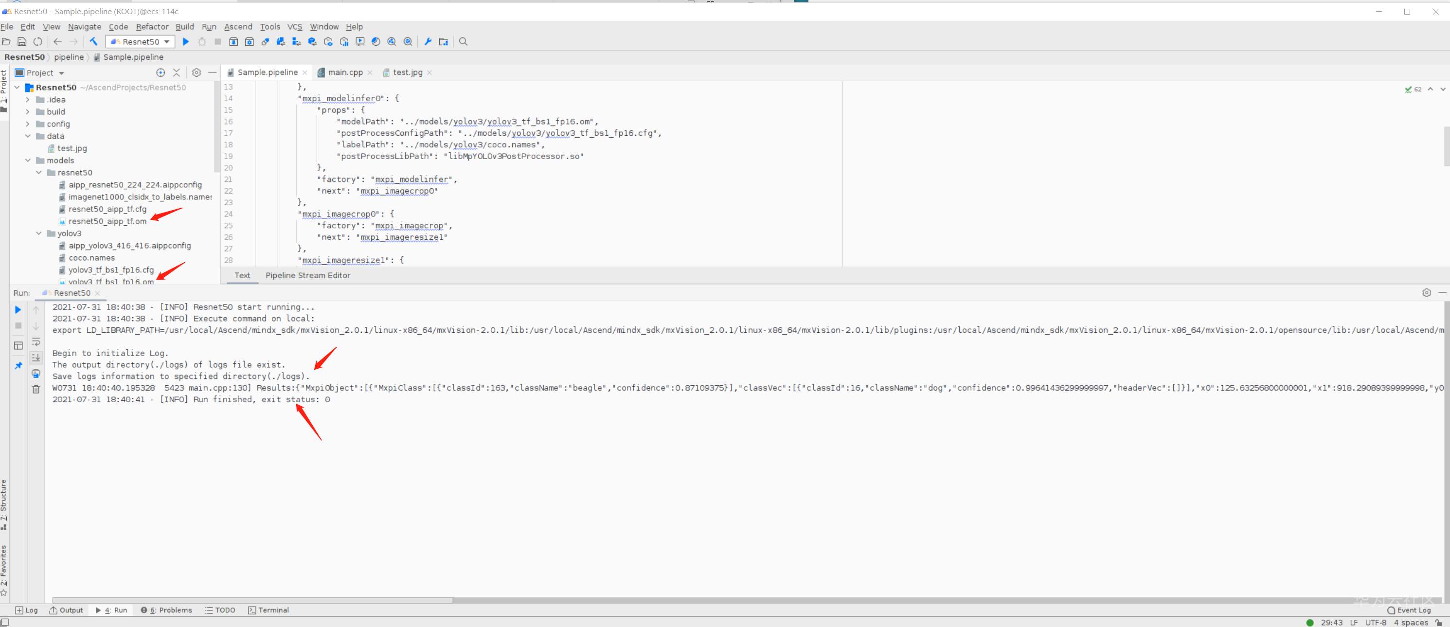Switch to Pipeline Stream Editor view
The width and height of the screenshot is (1450, 627).
click(x=307, y=275)
